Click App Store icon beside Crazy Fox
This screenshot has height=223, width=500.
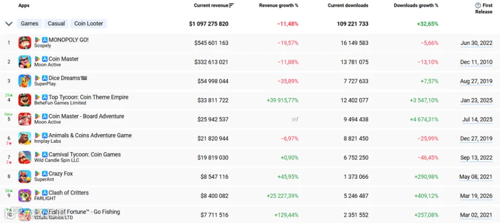[x=44, y=174]
